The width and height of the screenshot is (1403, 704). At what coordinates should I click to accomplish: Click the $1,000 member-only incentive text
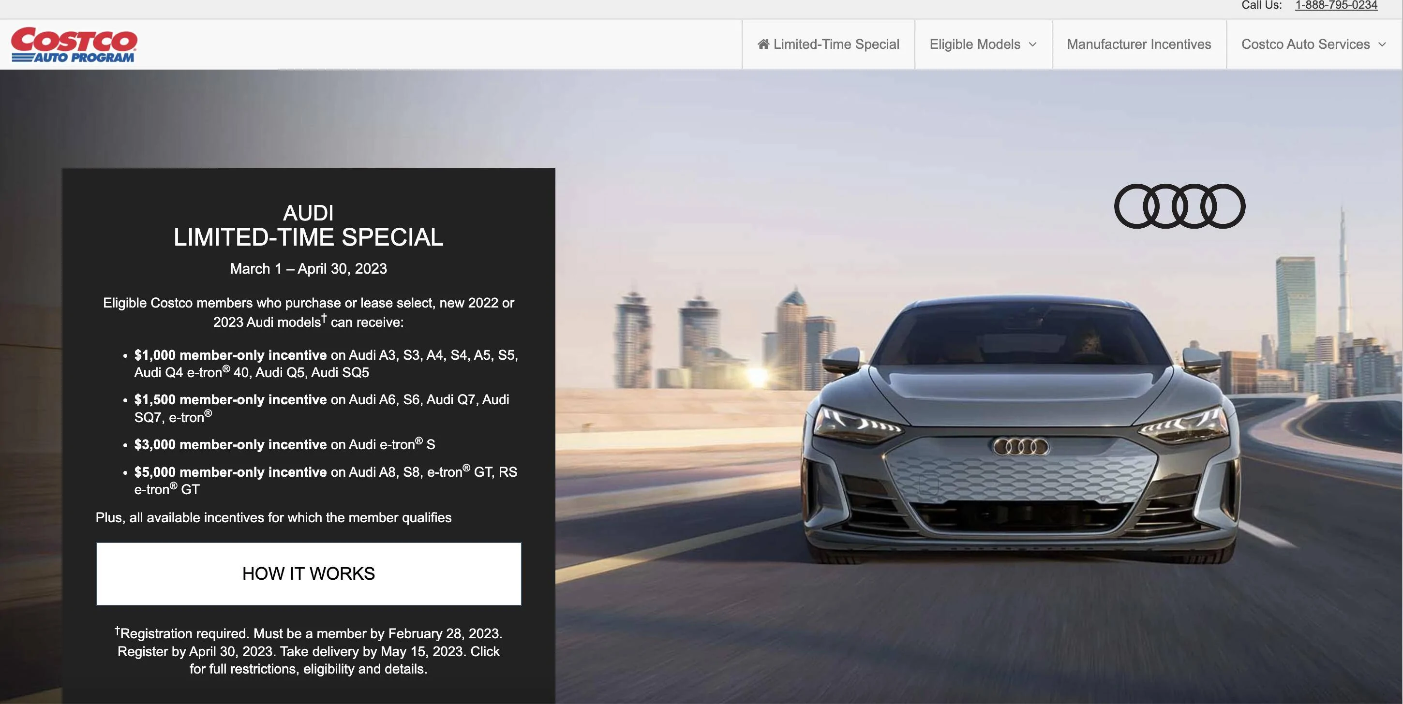(x=230, y=355)
